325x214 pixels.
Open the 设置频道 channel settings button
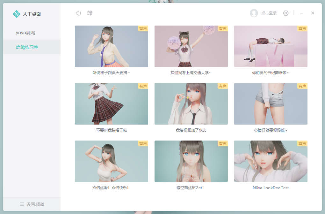(x=32, y=204)
